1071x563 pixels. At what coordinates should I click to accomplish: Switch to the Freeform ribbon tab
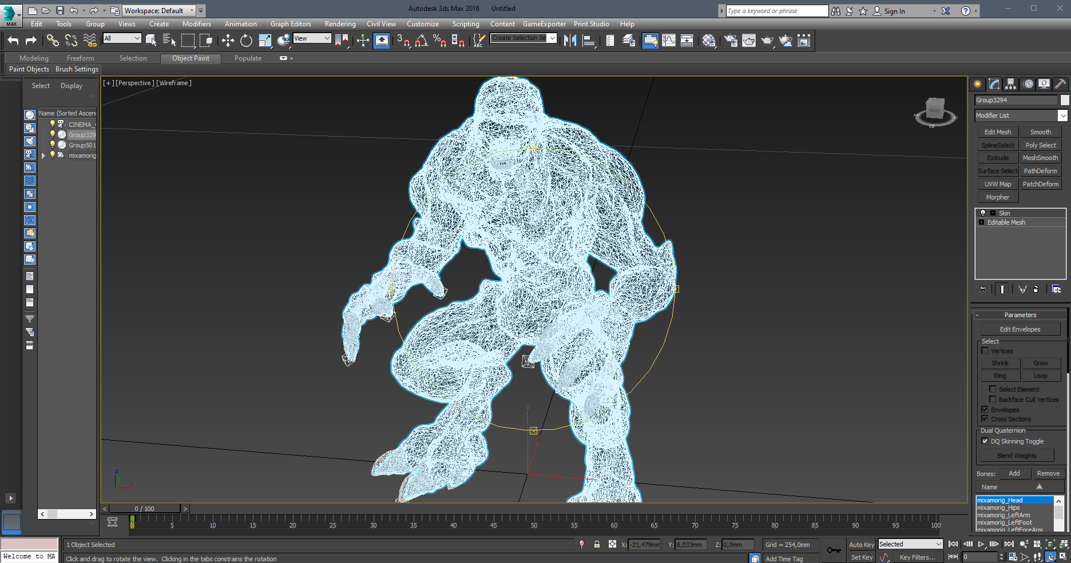pos(80,58)
